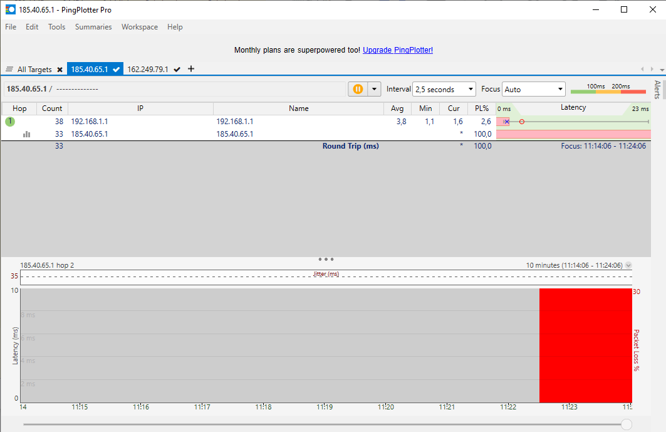Click the Latency graph column header
This screenshot has height=432, width=666.
pyautogui.click(x=573, y=108)
